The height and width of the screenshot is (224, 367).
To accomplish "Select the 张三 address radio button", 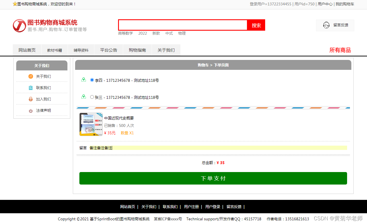I will coord(92,97).
